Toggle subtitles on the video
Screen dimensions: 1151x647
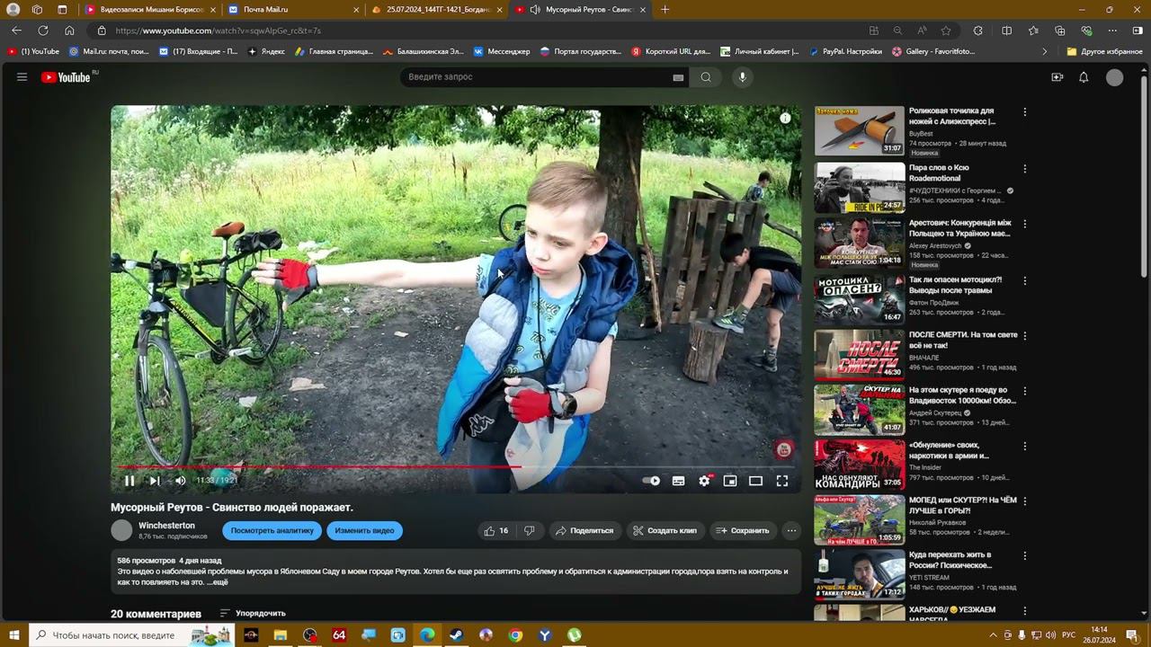[x=678, y=481]
